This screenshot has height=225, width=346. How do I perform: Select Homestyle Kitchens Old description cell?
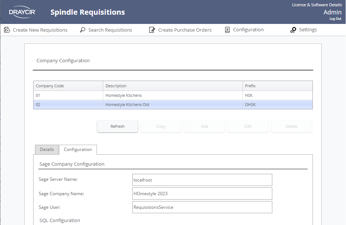tap(173, 105)
